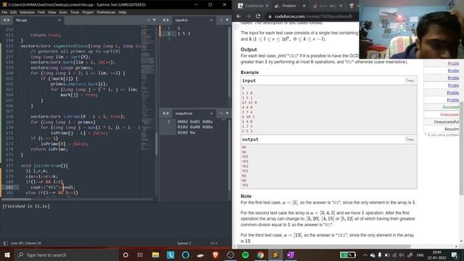Copy the example output
The width and height of the screenshot is (464, 261).
pyautogui.click(x=410, y=139)
